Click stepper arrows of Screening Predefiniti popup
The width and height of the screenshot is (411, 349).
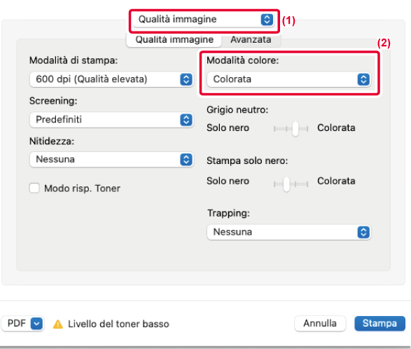click(186, 120)
